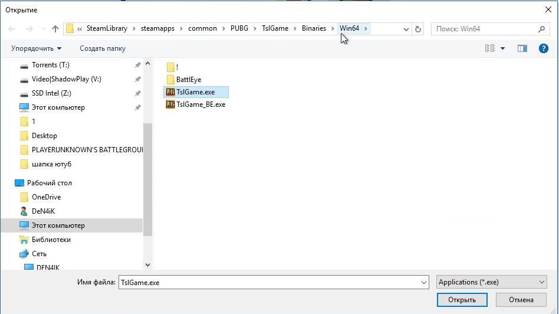This screenshot has width=559, height=314.
Task: Navigate to SteamLibrary in breadcrumb
Action: pyautogui.click(x=107, y=28)
